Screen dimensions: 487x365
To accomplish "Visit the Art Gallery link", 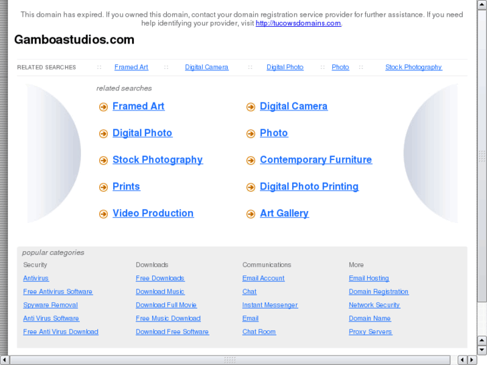I will [284, 213].
